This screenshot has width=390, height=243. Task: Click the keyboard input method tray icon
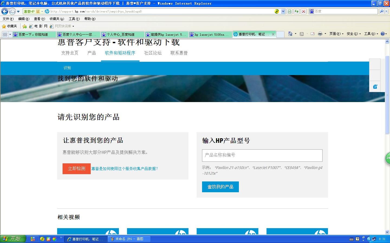352,239
